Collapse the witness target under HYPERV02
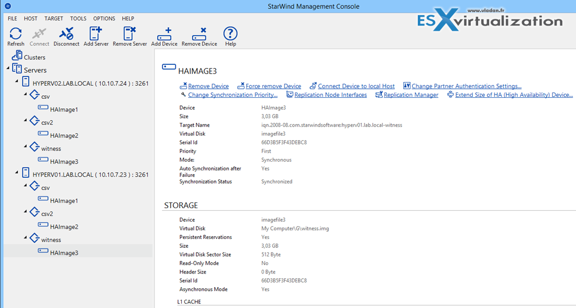Image resolution: width=576 pixels, height=308 pixels. click(25, 146)
